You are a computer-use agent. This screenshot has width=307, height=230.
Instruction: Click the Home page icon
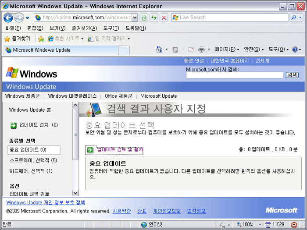point(159,49)
